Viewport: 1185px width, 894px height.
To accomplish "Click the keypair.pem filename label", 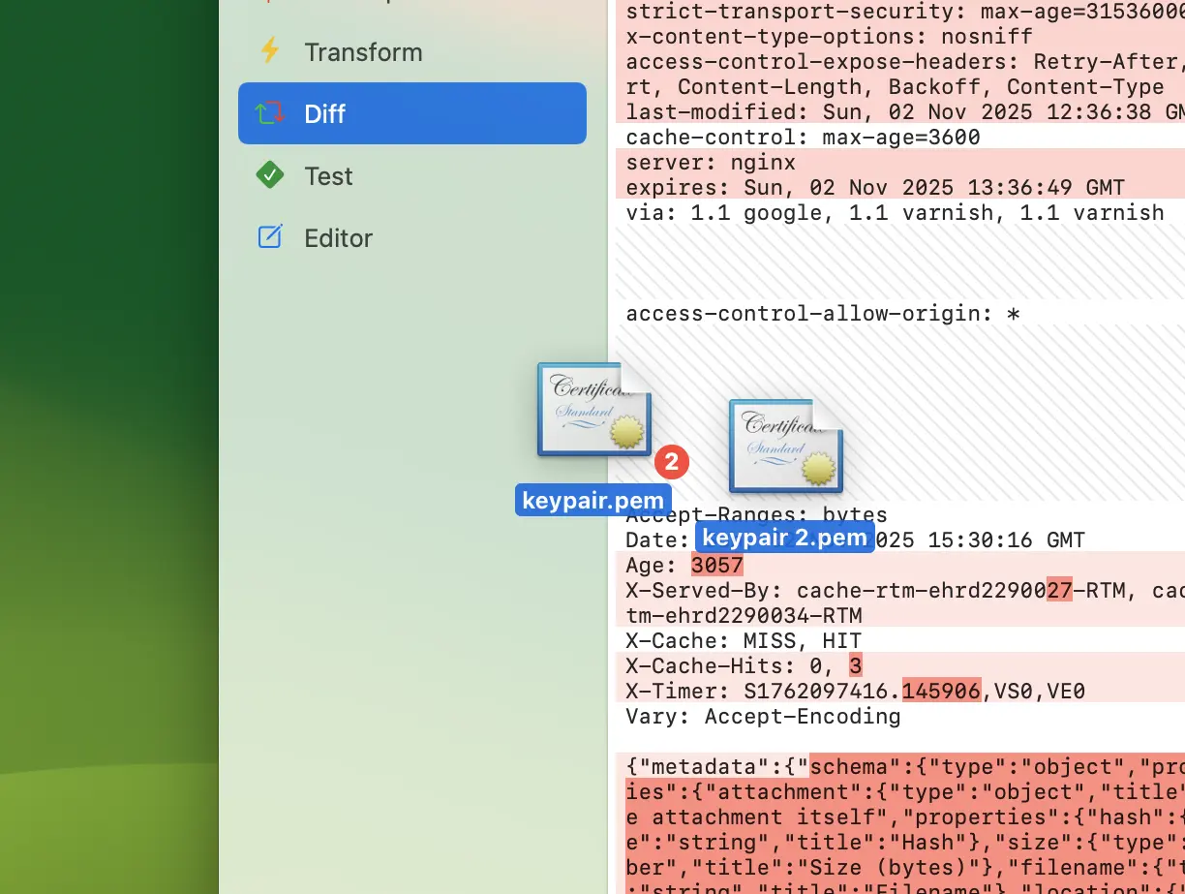I will pos(592,501).
